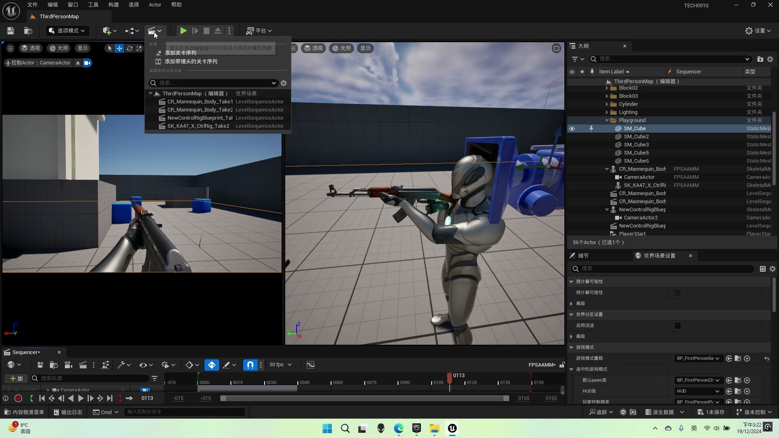Toggle Sequencer magnet snapping icon
Image resolution: width=779 pixels, height=438 pixels.
[250, 365]
